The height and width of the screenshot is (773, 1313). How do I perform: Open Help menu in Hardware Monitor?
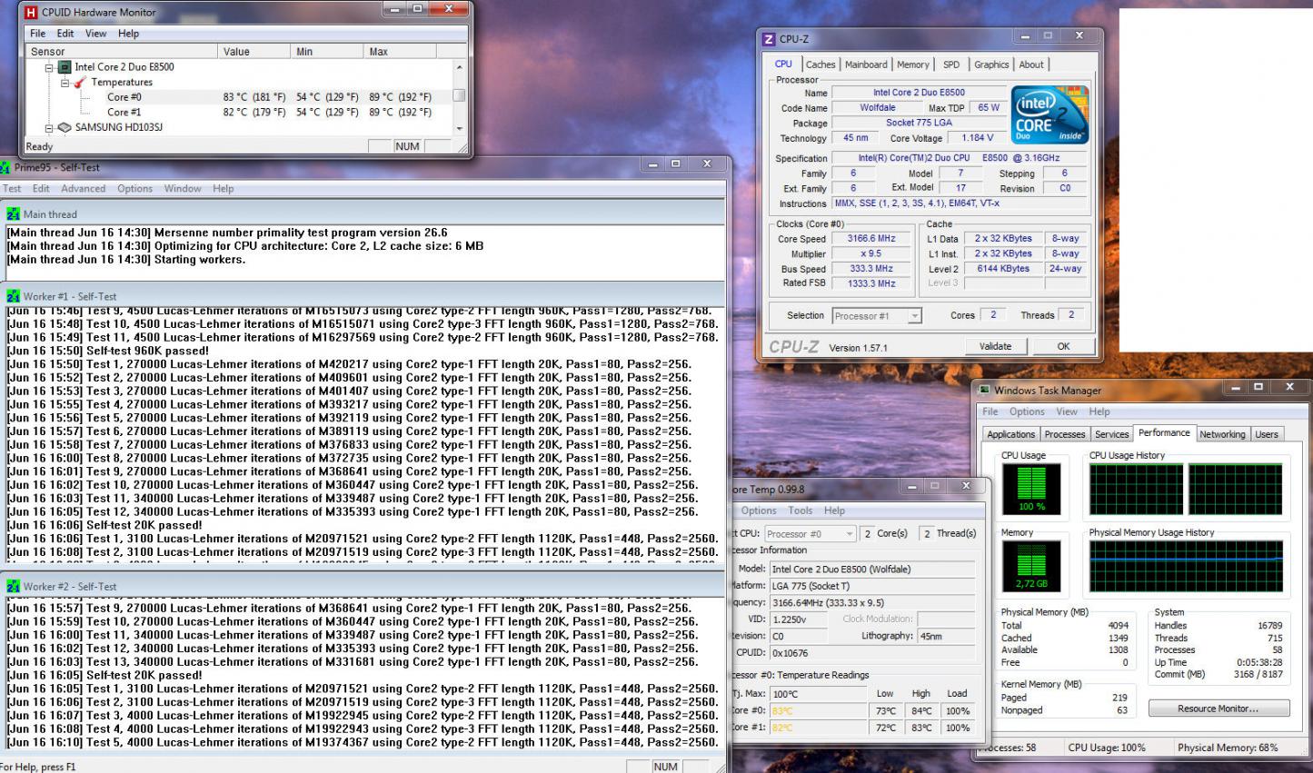click(x=129, y=34)
